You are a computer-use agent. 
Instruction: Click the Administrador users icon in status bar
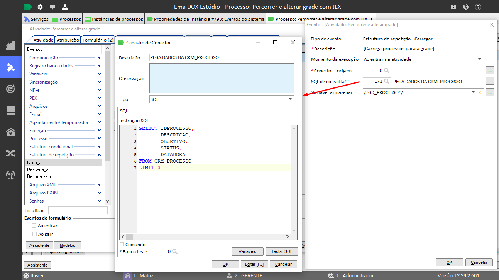(x=331, y=276)
